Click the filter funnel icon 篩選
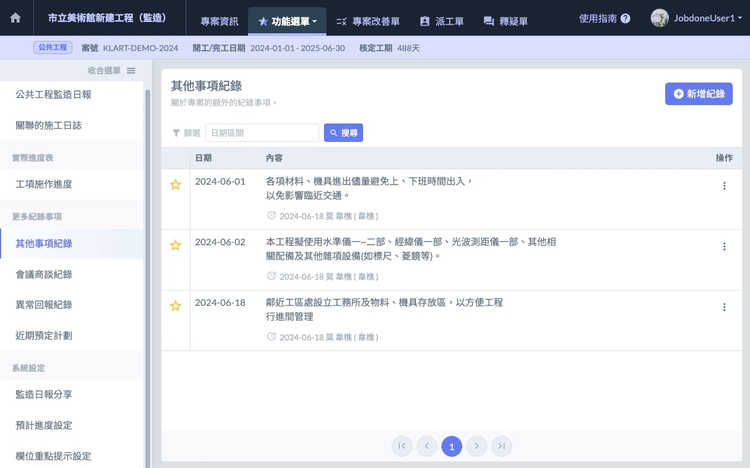Screen dimensions: 750x468 (176, 133)
